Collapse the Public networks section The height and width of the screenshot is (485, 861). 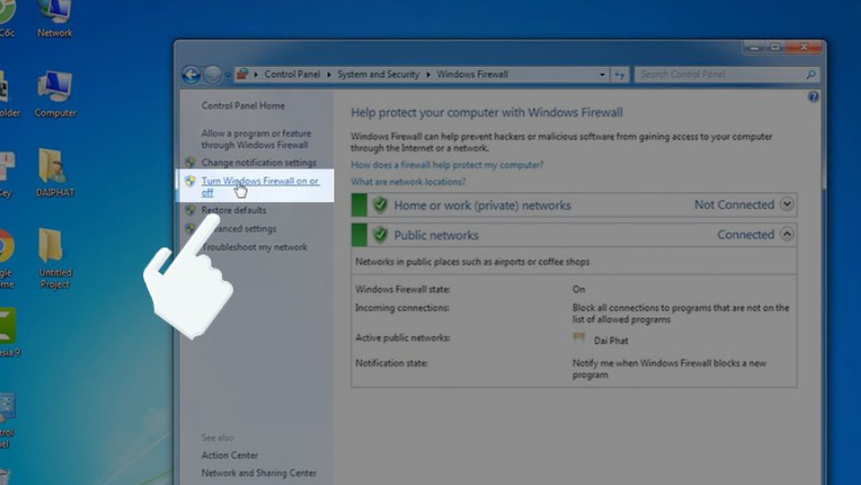[786, 235]
